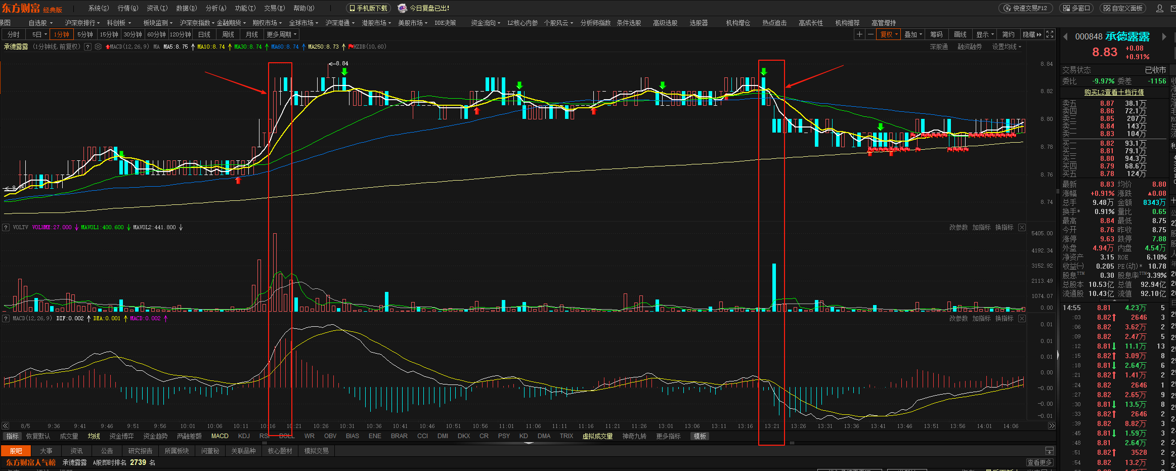The height and width of the screenshot is (471, 1176).
Task: Open the multi-window (多窗口) layout
Action: point(1076,8)
